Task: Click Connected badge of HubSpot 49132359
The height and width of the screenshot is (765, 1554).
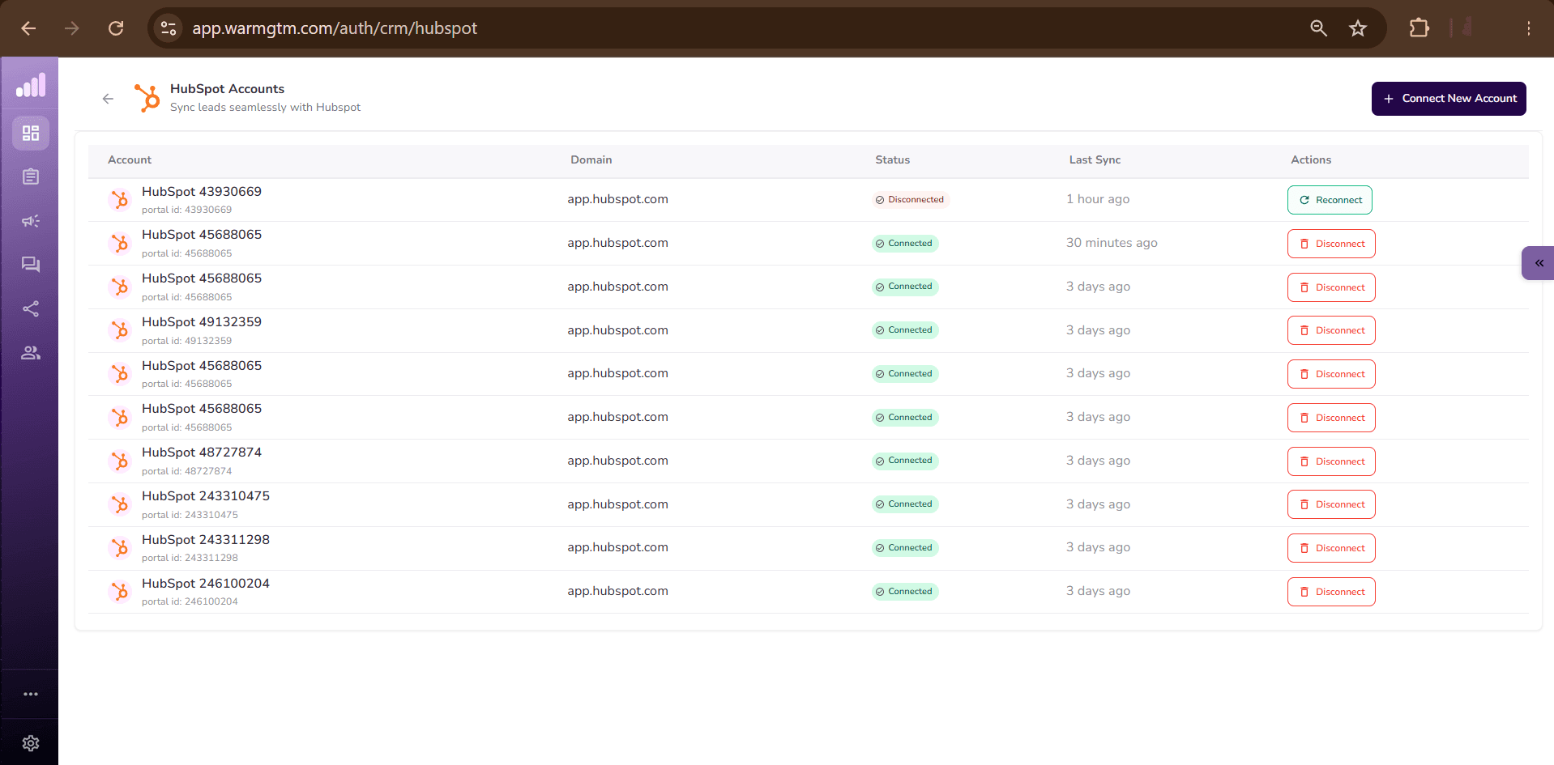Action: 905,330
